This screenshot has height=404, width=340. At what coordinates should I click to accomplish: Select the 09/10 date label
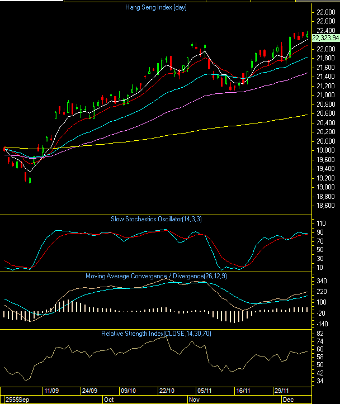pos(129,391)
